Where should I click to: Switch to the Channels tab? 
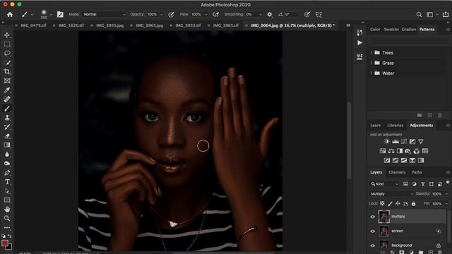pyautogui.click(x=397, y=172)
